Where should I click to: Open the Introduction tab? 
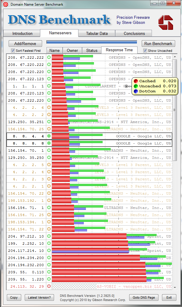coord(22,33)
